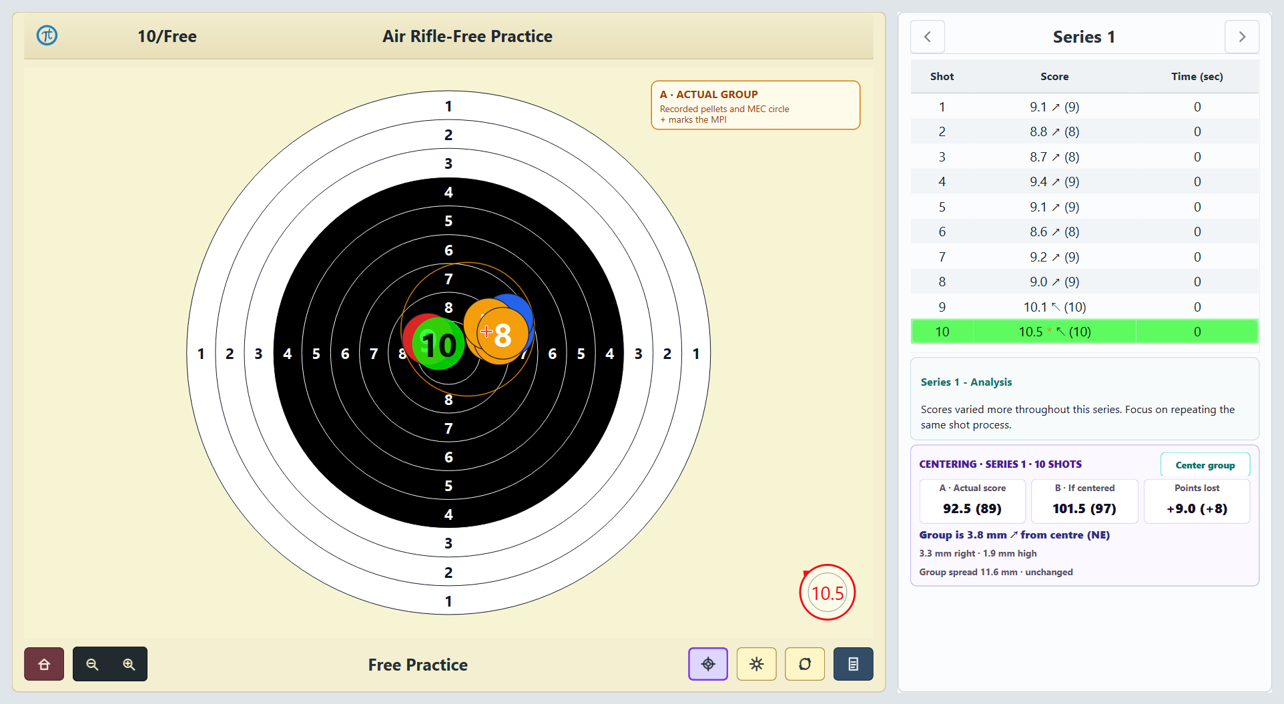Go to the previous series arrow
The image size is (1284, 704).
pyautogui.click(x=928, y=37)
